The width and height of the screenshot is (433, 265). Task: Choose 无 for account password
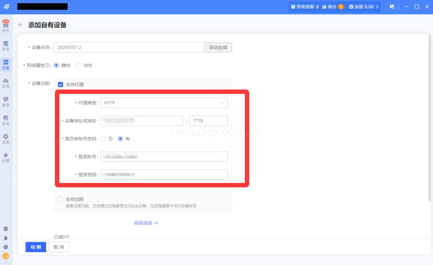(103, 139)
